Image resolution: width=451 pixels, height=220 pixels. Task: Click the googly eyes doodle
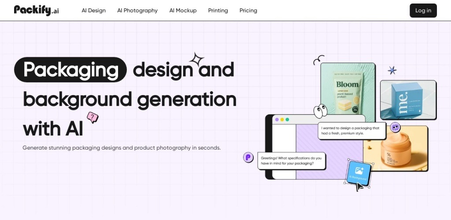pos(320,110)
